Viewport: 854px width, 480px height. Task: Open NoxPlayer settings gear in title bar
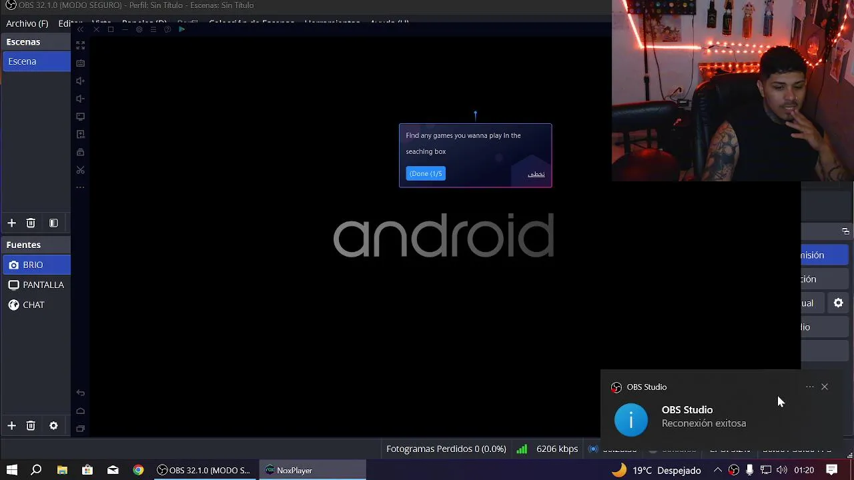click(139, 29)
